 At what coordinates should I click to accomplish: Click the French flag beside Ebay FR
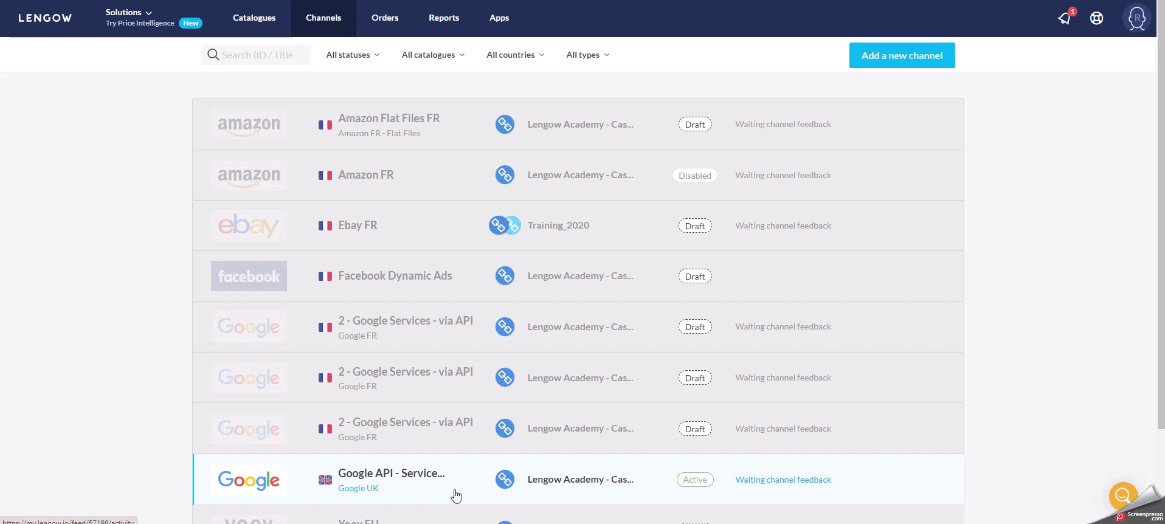325,226
